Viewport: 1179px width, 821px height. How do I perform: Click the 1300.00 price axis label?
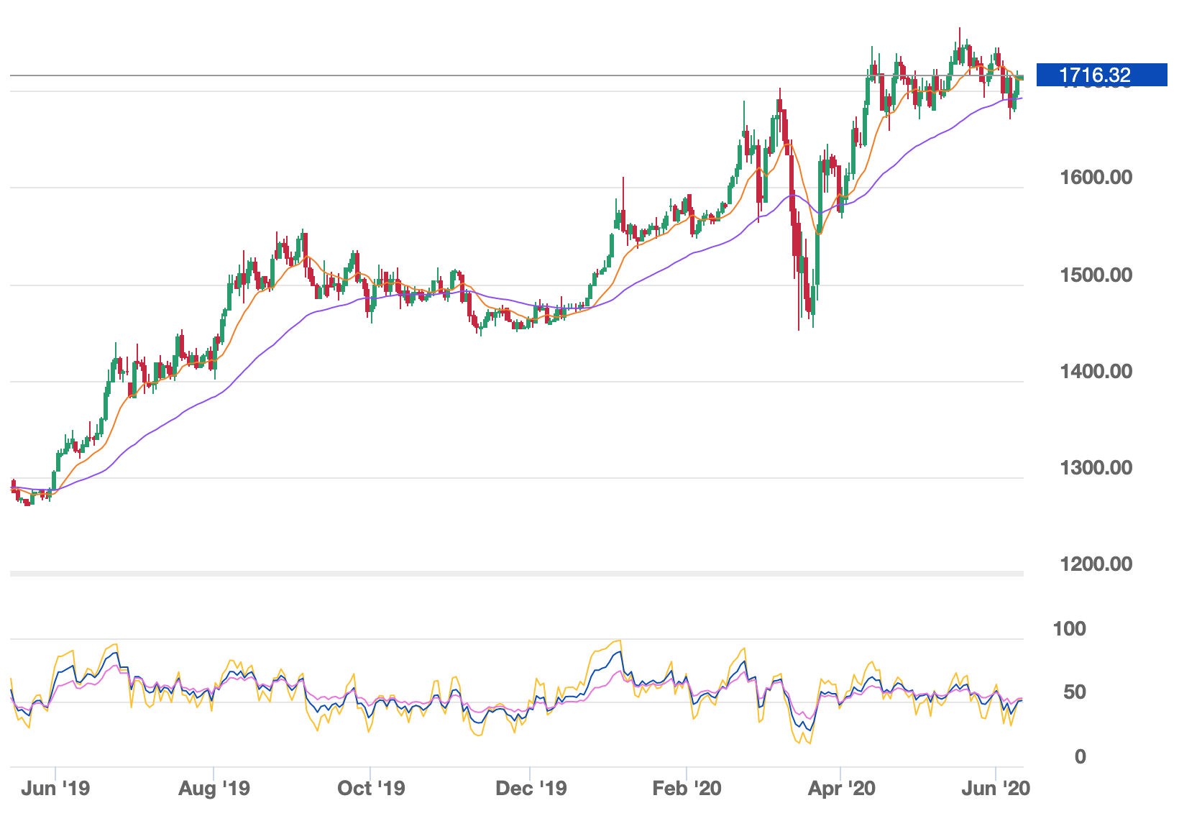coord(1096,468)
